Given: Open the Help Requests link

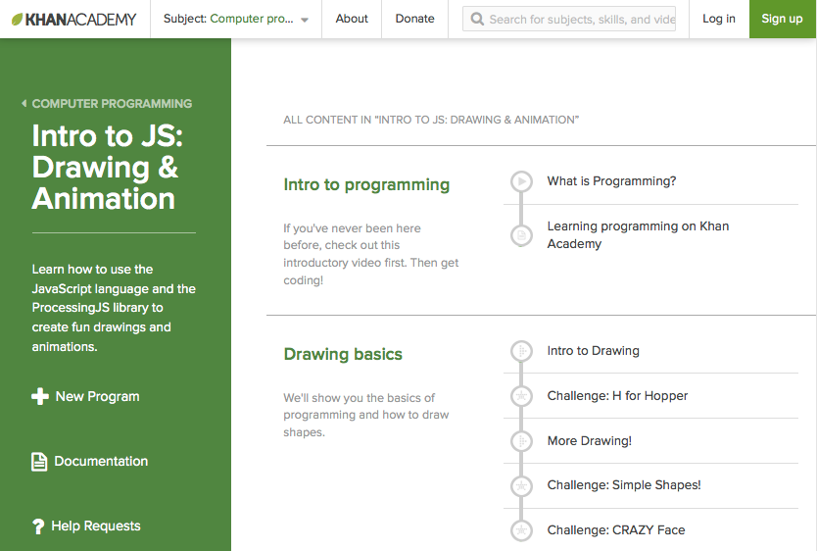Looking at the screenshot, I should click(x=96, y=526).
